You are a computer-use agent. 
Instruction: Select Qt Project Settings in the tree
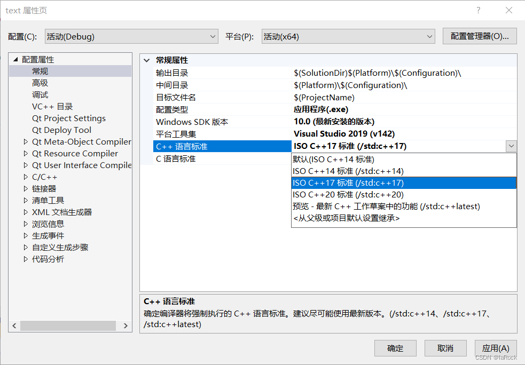pos(68,118)
